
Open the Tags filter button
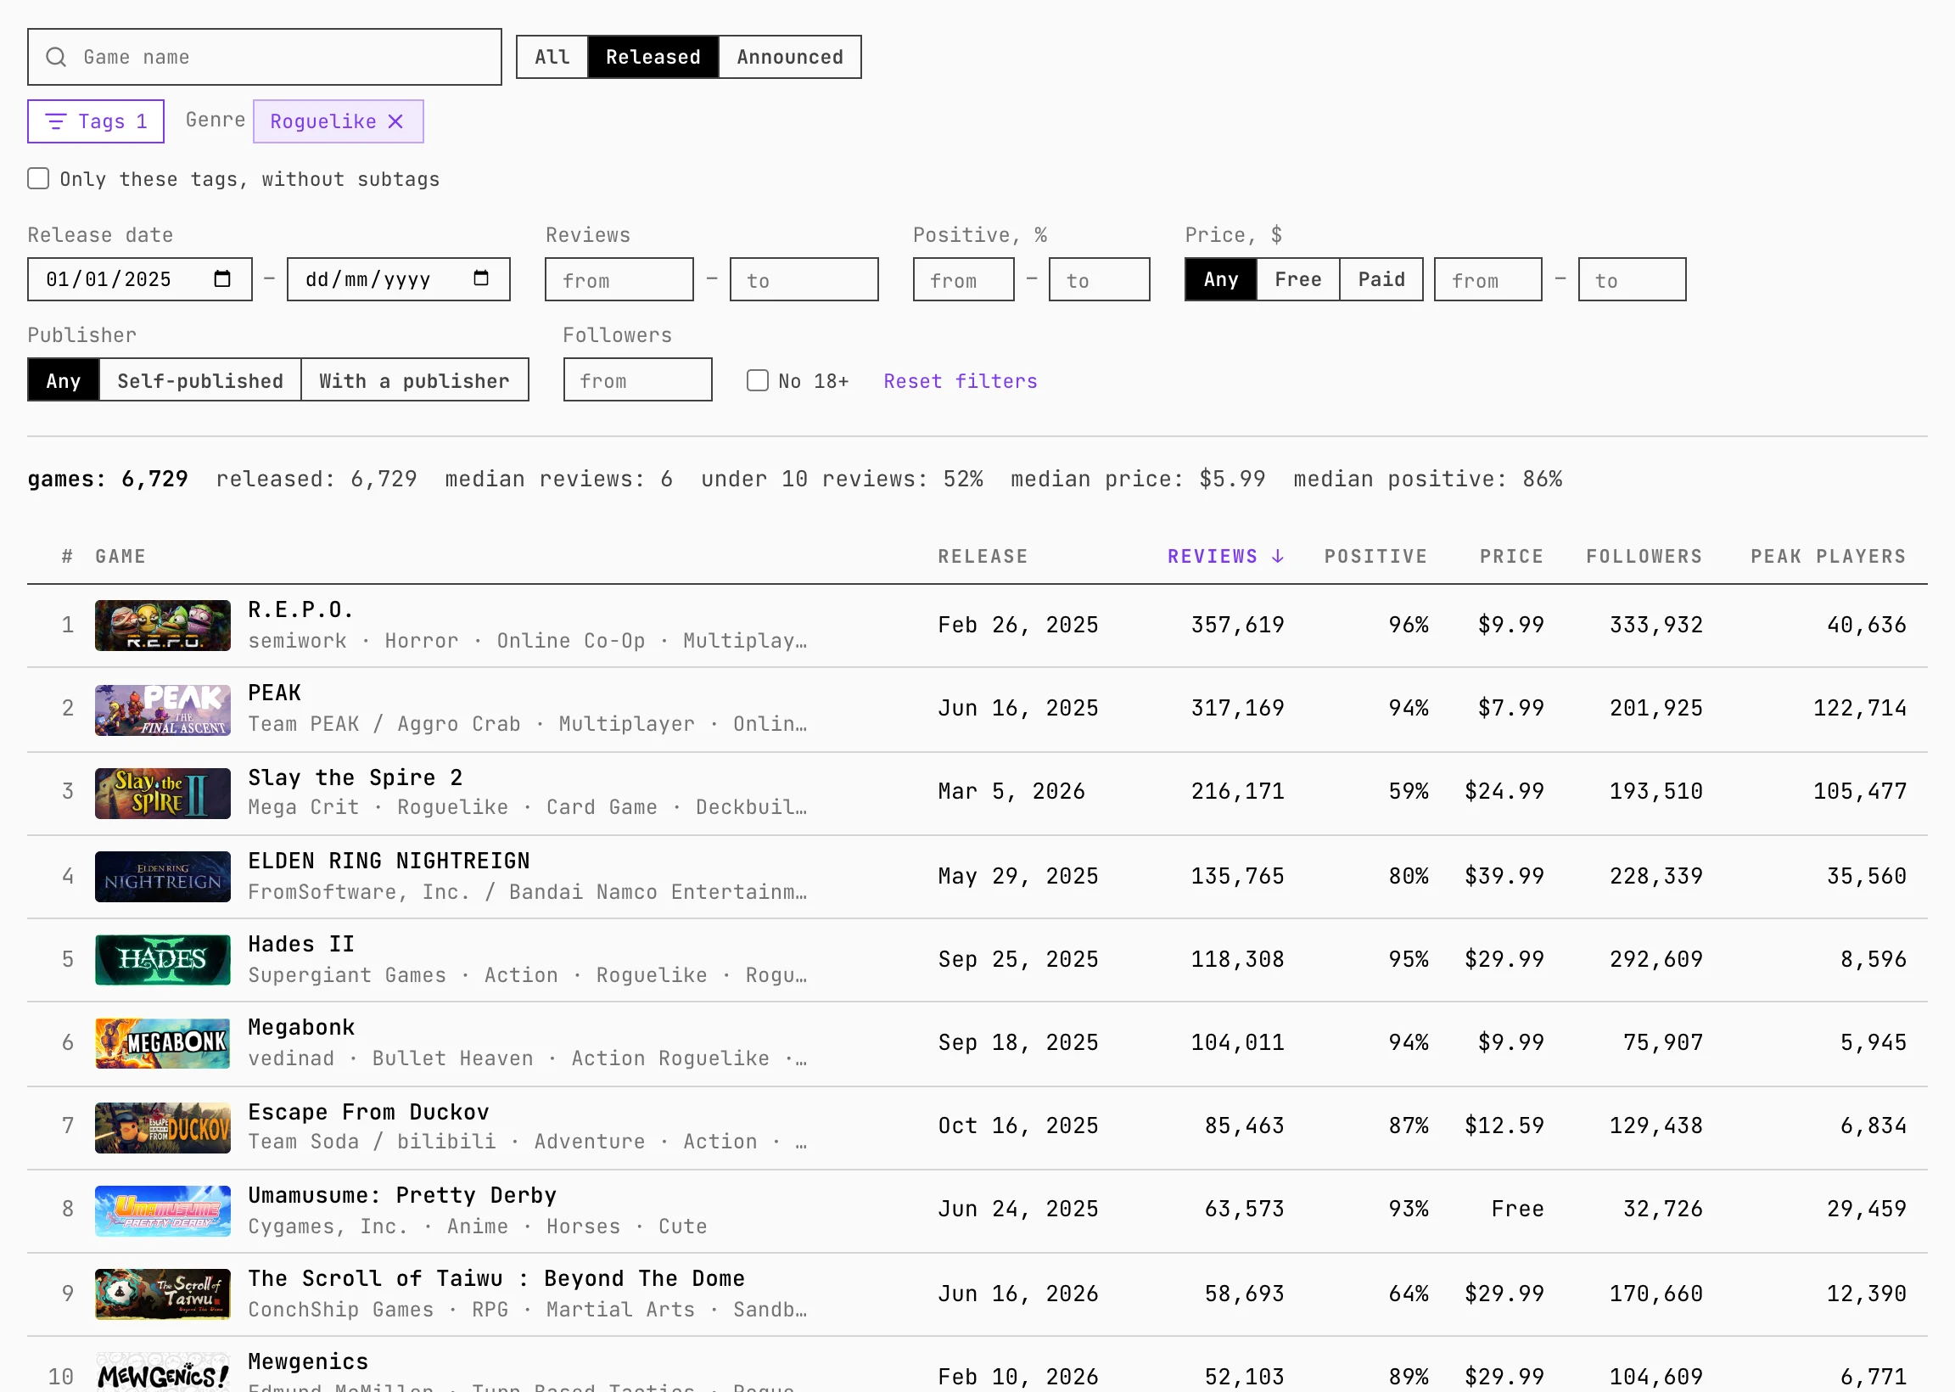tap(96, 121)
